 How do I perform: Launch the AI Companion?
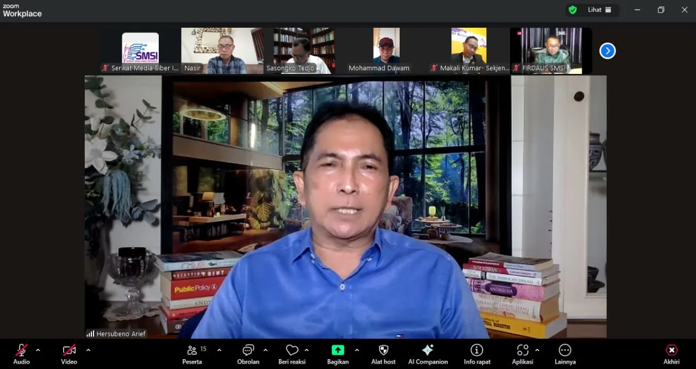428,354
